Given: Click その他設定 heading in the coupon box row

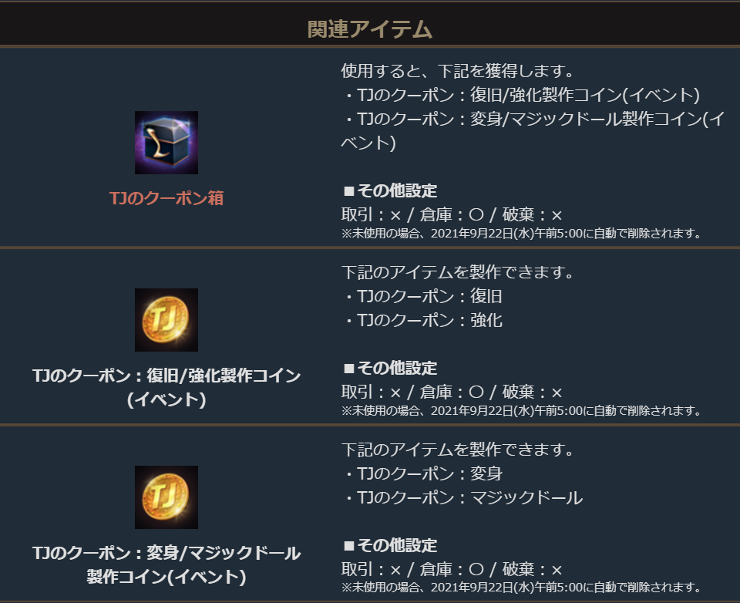Looking at the screenshot, I should pos(390,190).
